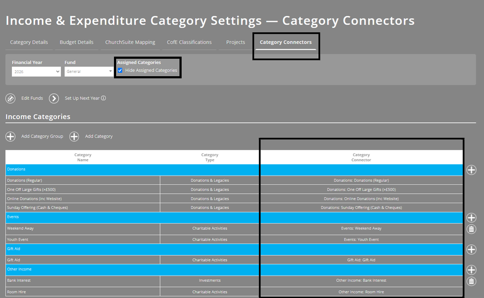Click Charitable Activities type for Youth Event
The image size is (484, 298).
[x=210, y=240]
